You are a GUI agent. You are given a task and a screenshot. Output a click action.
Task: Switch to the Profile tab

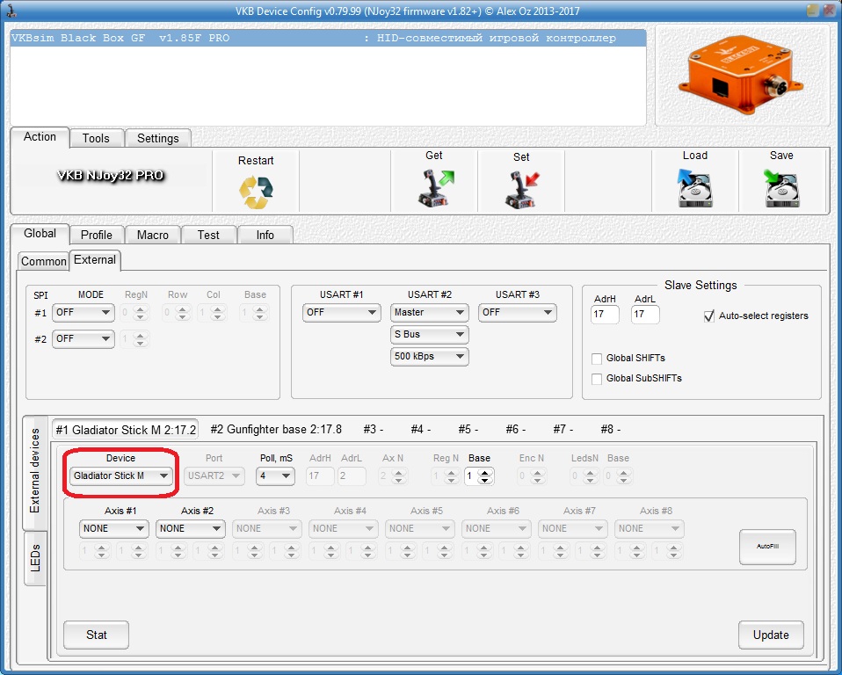[x=97, y=235]
